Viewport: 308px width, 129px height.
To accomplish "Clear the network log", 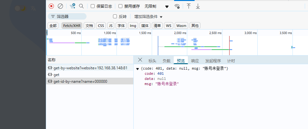I will coord(60,6).
